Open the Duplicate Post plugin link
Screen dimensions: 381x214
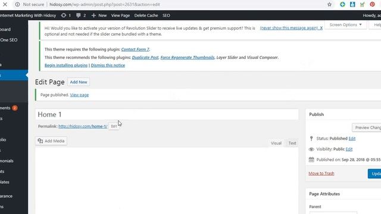[145, 58]
